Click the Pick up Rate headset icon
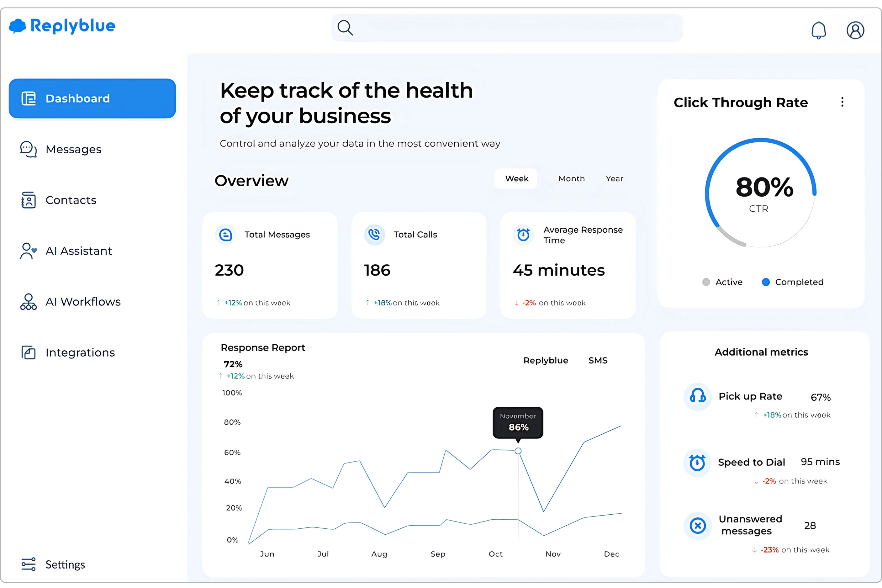882x588 pixels. (x=697, y=396)
